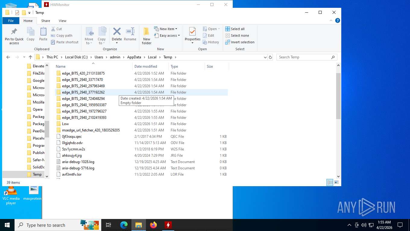The image size is (410, 231).
Task: Open Microsoft Edge from taskbar
Action: (124, 225)
